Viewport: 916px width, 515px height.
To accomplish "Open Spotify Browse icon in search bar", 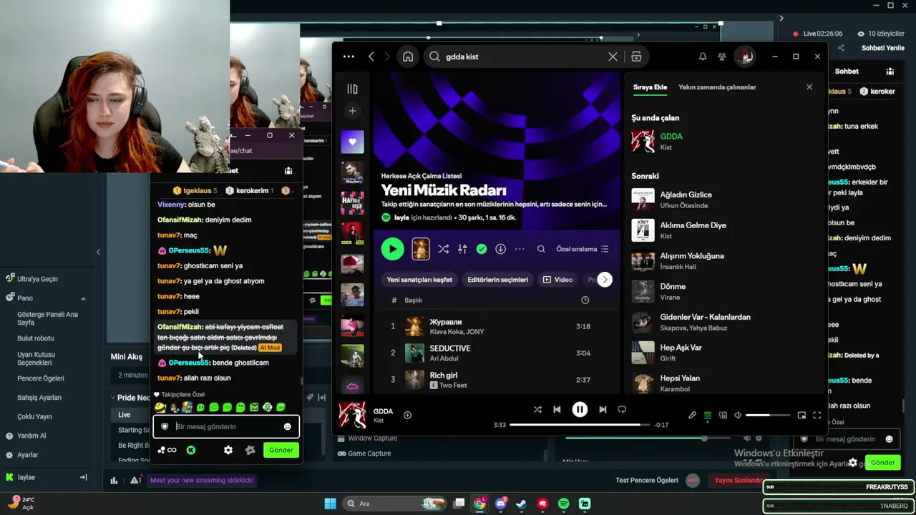I will (636, 57).
